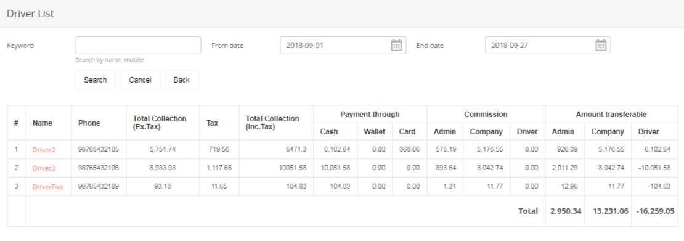Select the Phone column header
The image size is (684, 241).
tap(89, 123)
